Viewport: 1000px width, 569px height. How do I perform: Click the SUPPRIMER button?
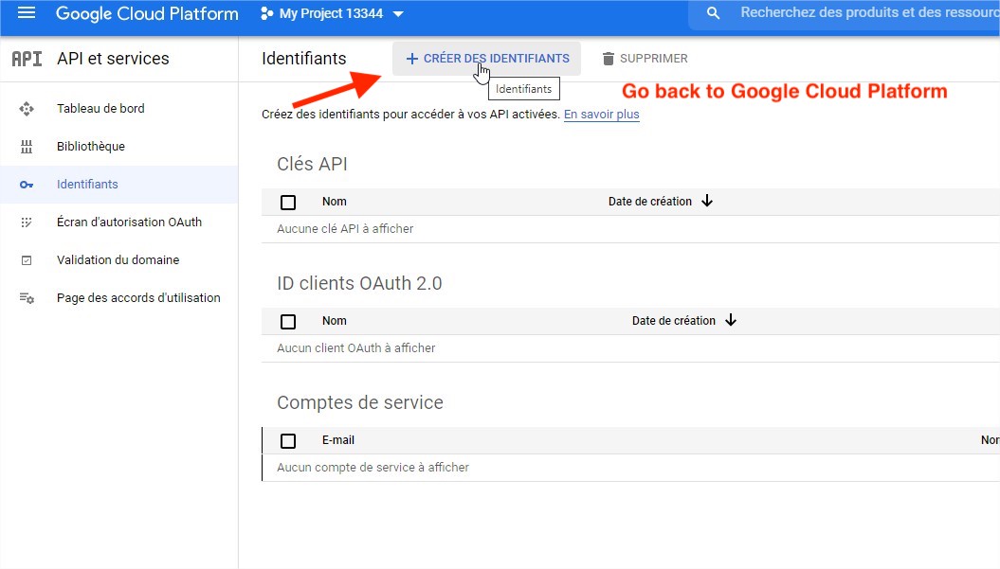[x=645, y=59]
